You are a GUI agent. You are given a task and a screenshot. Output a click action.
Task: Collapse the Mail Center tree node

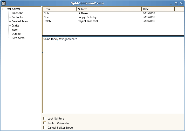pos(4,9)
